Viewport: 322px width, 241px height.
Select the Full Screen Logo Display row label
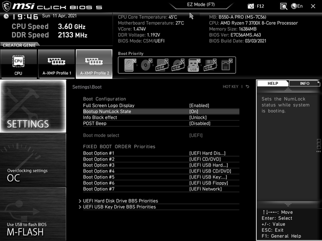109,106
